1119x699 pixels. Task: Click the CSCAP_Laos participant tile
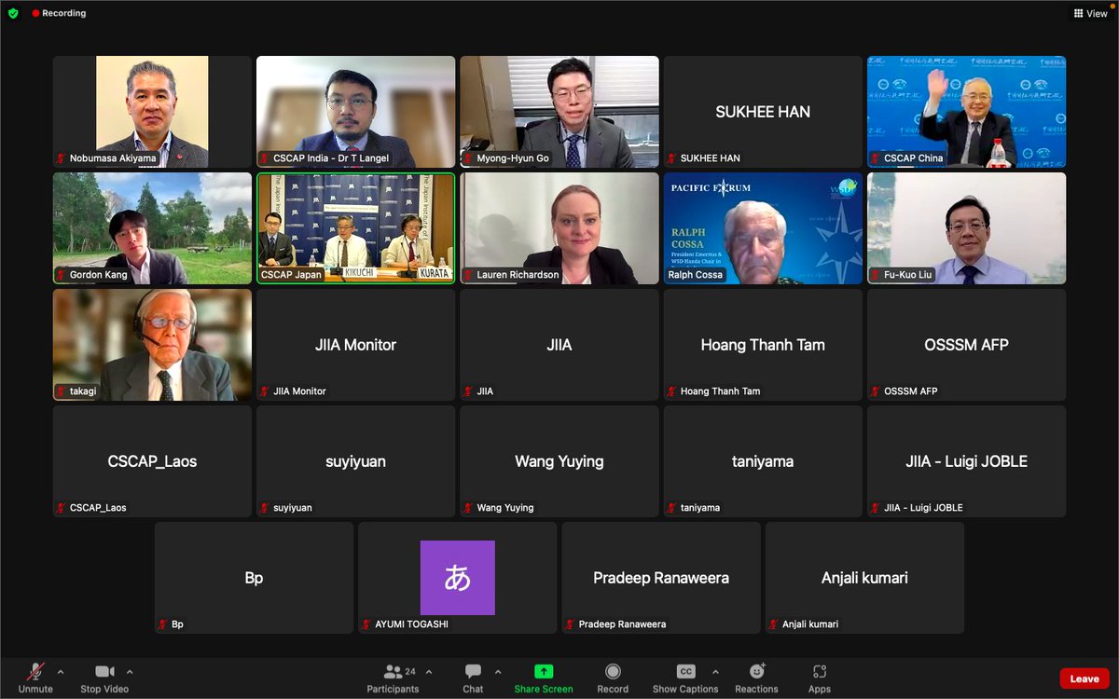[x=152, y=461]
